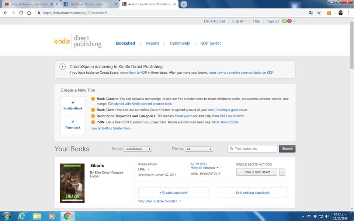The height and width of the screenshot is (221, 354).
Task: Open the Chrome three-dot menu
Action: coord(349,13)
